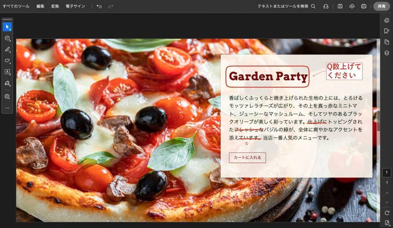The width and height of the screenshot is (393, 228).
Task: Open document properties icon at bottom right
Action: pyautogui.click(x=387, y=223)
